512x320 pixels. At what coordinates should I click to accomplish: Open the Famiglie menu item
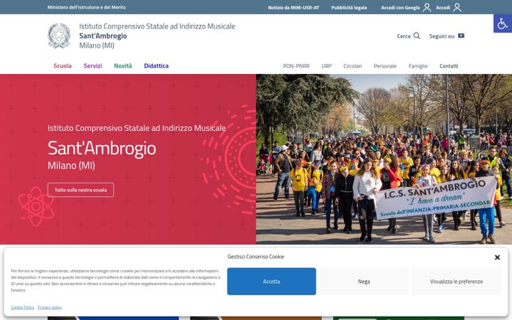418,66
